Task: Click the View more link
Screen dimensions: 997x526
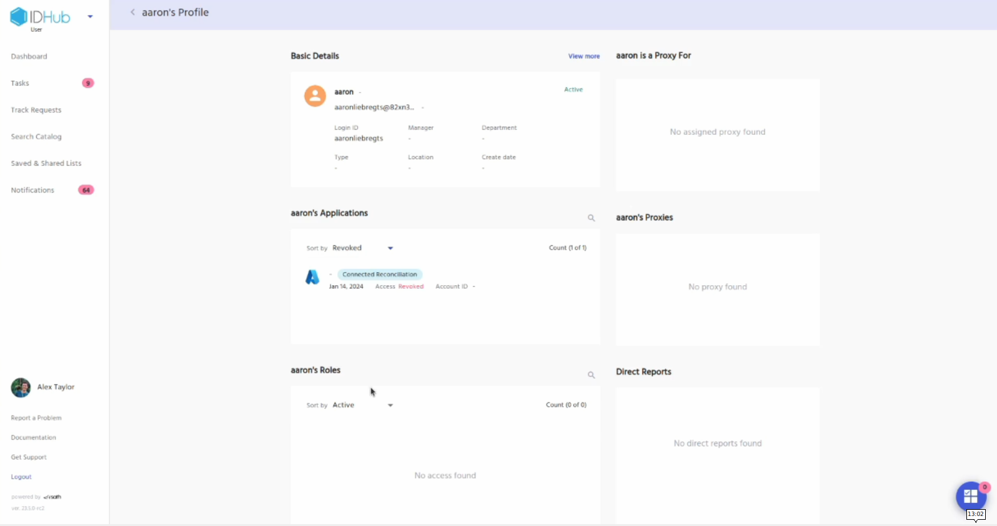Action: 583,56
